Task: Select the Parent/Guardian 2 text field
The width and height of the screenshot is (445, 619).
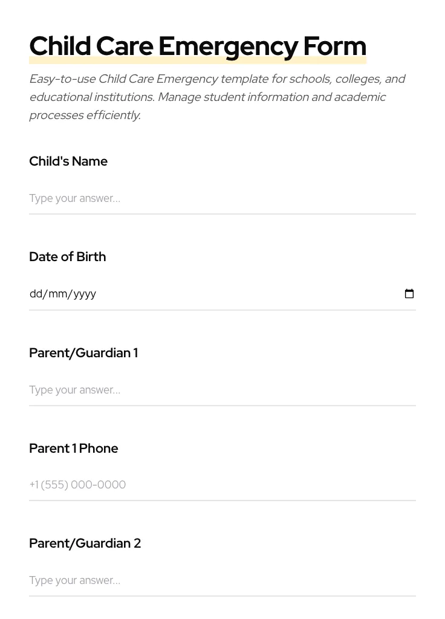Action: [181, 580]
